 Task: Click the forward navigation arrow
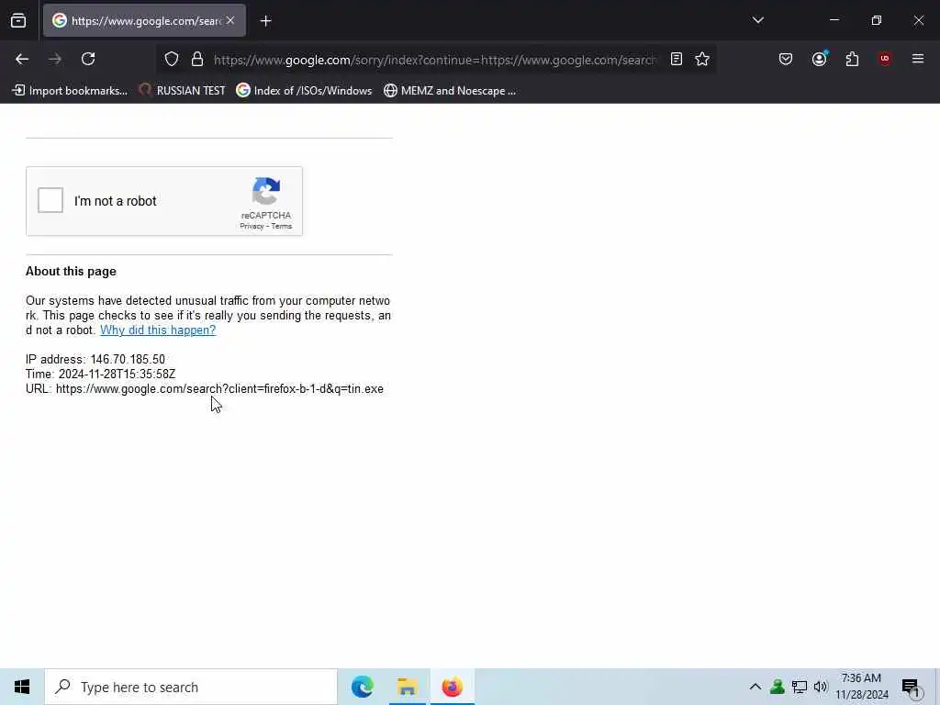click(x=55, y=59)
